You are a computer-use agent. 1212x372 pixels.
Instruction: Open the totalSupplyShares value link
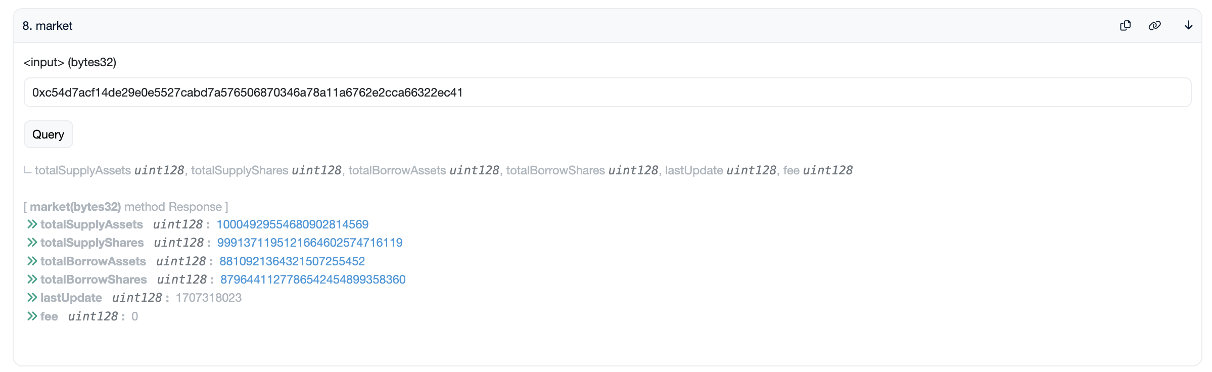pos(309,243)
